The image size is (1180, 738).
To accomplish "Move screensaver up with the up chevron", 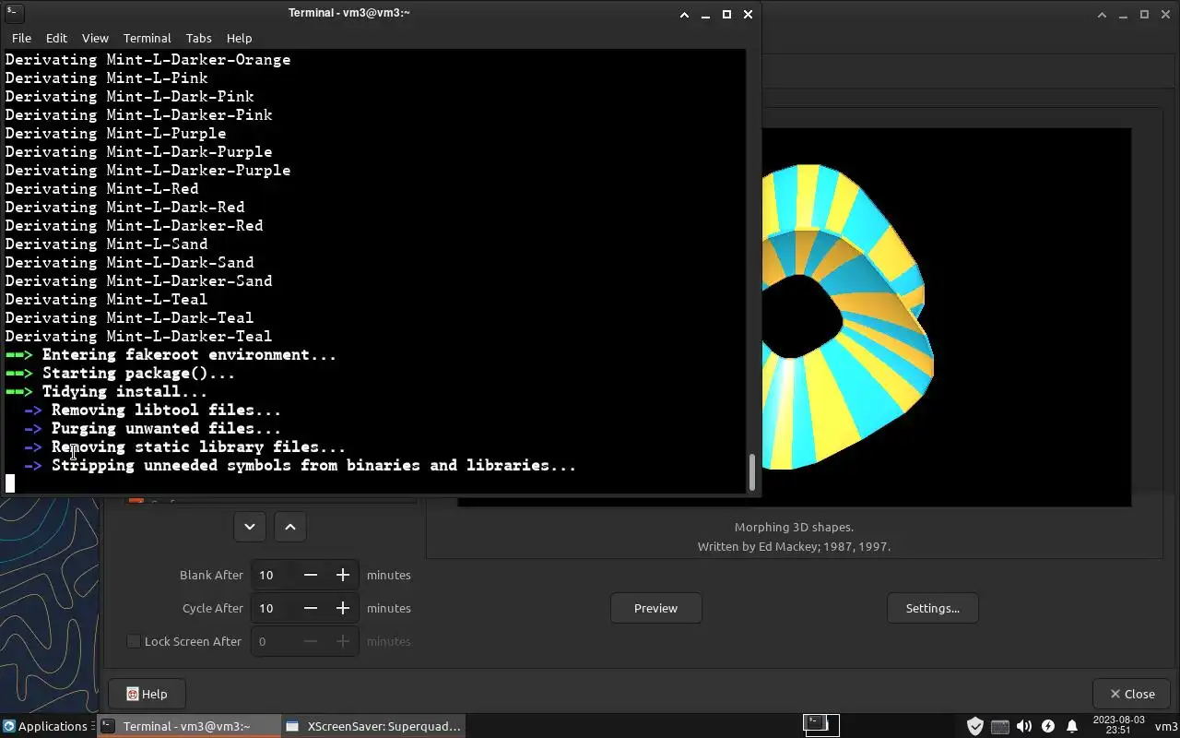I will pyautogui.click(x=289, y=527).
